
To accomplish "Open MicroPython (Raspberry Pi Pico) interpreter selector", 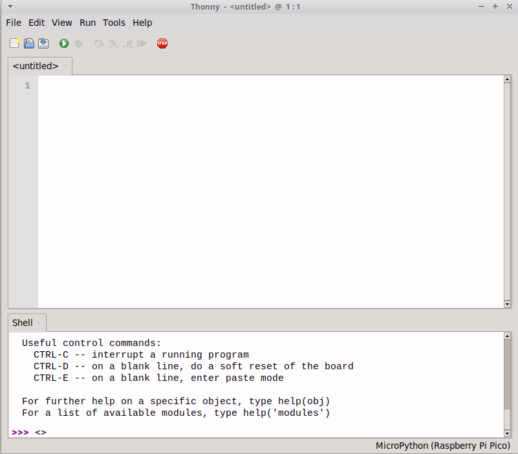I will tap(443, 446).
